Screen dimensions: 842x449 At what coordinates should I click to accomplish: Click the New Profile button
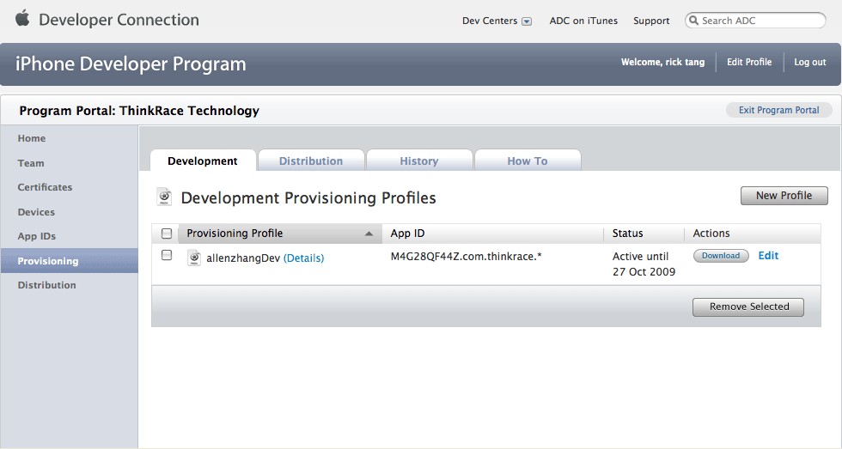tap(784, 196)
